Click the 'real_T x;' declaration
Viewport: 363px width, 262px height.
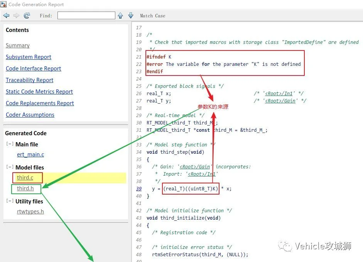159,93
